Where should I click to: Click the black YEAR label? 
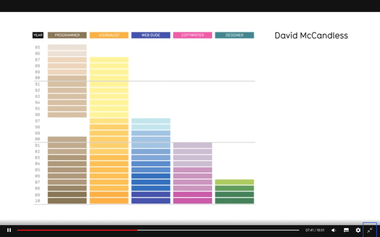coord(38,35)
